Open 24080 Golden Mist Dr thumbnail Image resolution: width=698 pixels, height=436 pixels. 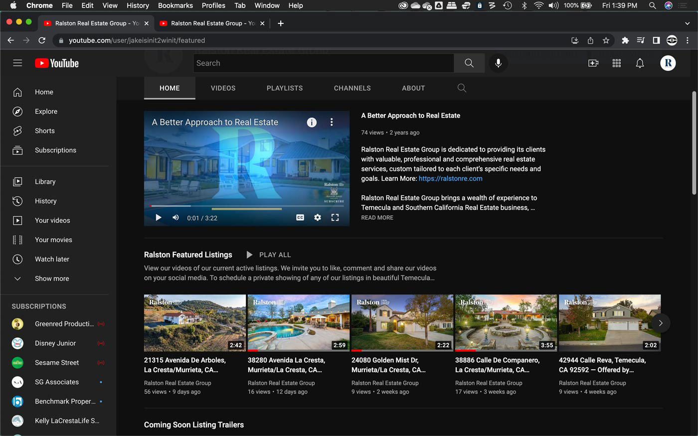pos(402,323)
